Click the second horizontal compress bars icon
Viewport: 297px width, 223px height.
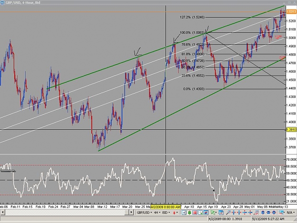pos(239,213)
